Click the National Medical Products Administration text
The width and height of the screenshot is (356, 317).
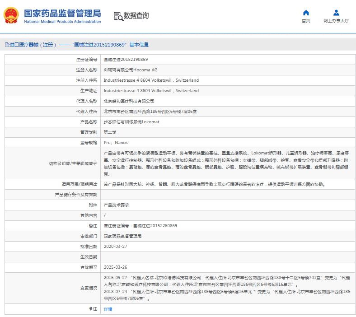coord(62,22)
